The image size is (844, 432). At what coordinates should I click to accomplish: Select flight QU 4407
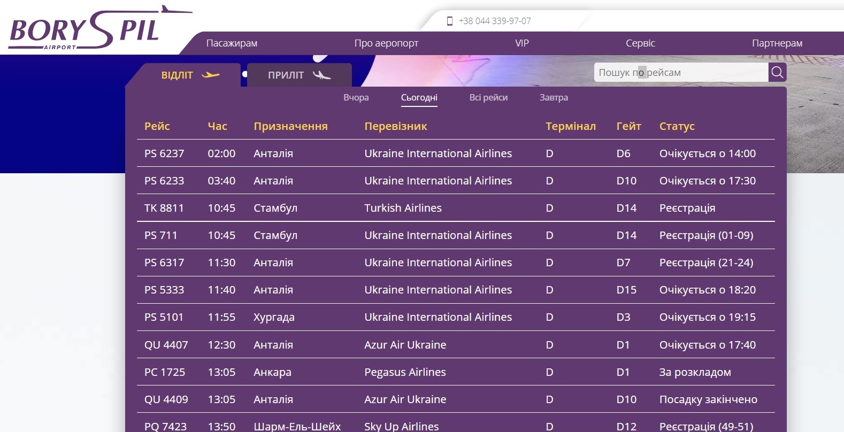pos(166,345)
